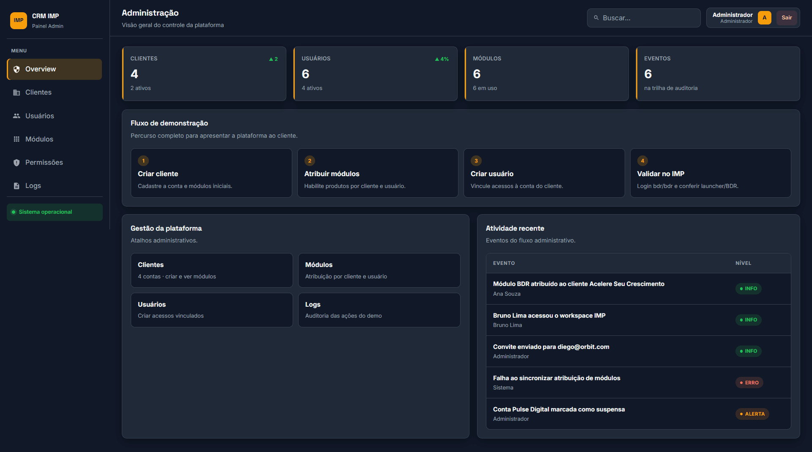Image resolution: width=812 pixels, height=452 pixels.
Task: Click the green 4% trend indicator on Usuários
Action: click(x=442, y=59)
